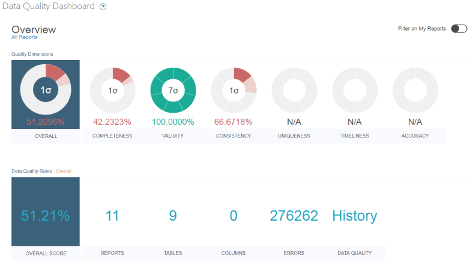This screenshot has width=470, height=262.
Task: Select the Validity 7σ donut chart
Action: click(x=173, y=90)
